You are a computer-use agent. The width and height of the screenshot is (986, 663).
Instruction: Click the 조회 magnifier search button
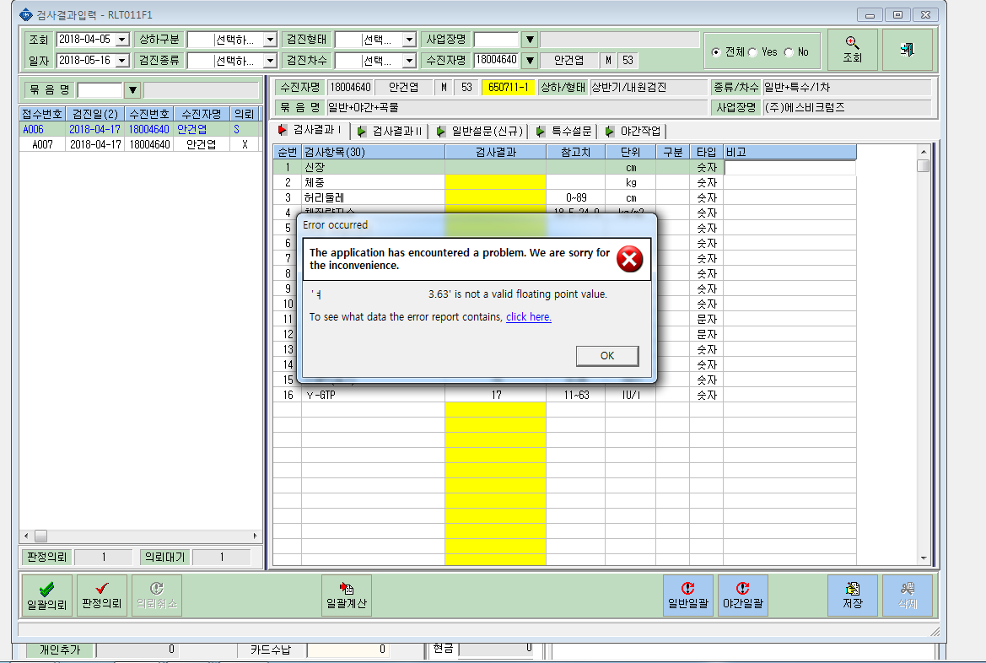click(852, 50)
